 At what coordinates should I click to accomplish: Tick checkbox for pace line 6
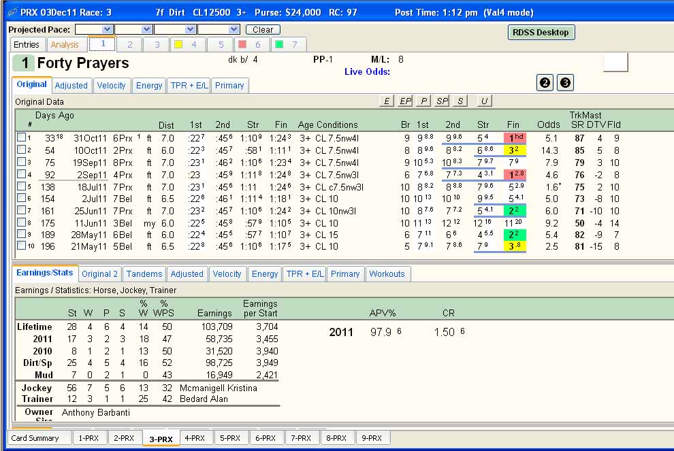(21, 197)
